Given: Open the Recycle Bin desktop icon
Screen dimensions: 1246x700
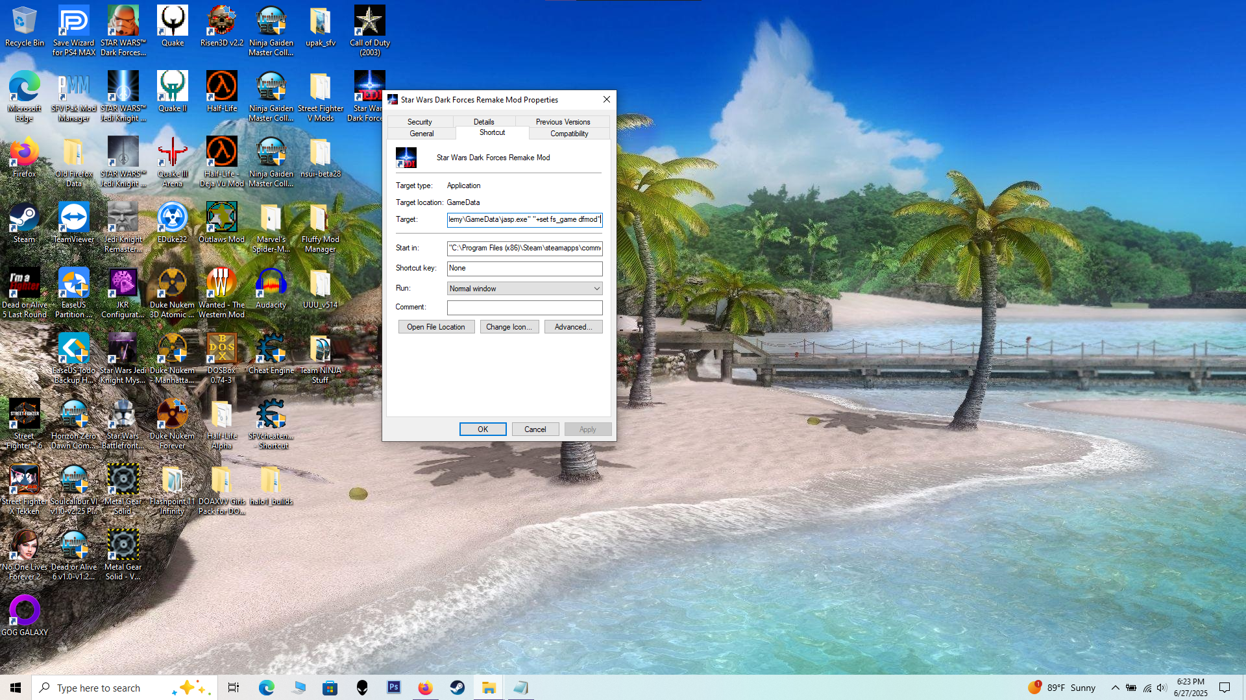Looking at the screenshot, I should click(x=25, y=27).
